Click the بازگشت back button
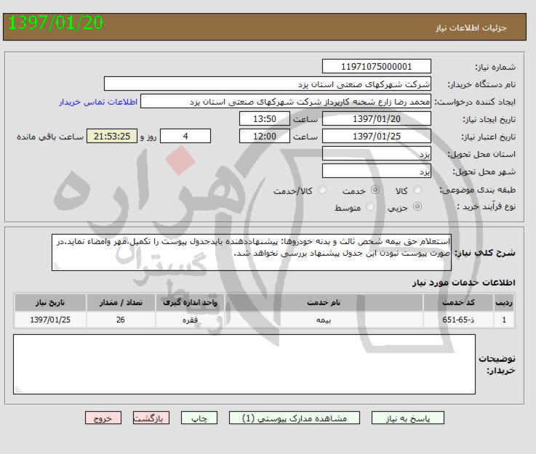536x454 pixels. tap(151, 418)
